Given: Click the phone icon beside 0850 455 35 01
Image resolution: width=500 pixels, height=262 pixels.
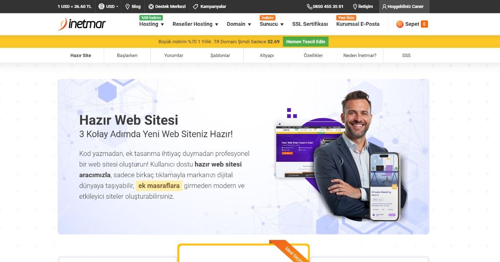Looking at the screenshot, I should tap(309, 7).
